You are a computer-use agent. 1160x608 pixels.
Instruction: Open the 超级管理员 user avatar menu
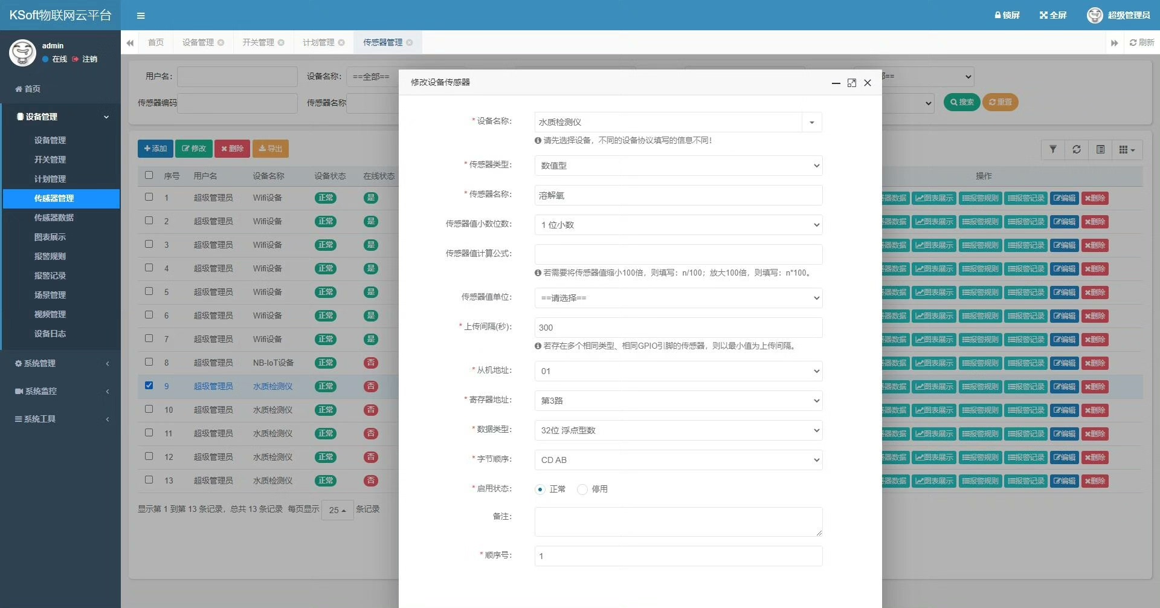click(x=1118, y=15)
